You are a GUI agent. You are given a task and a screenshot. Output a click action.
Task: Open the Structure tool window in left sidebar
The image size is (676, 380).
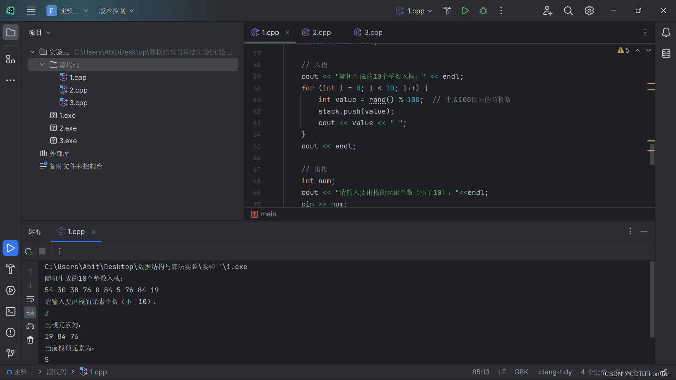coord(11,59)
